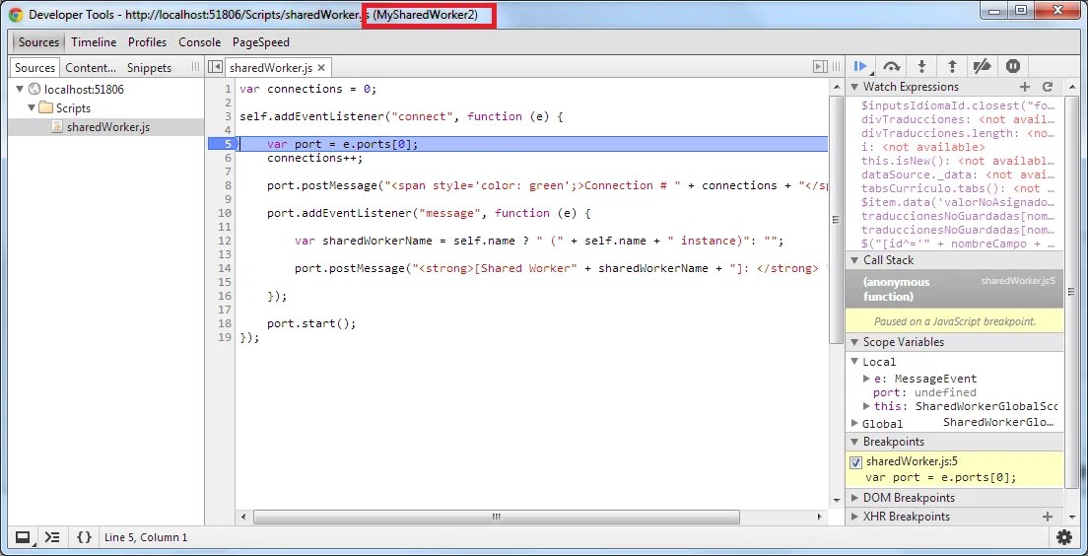This screenshot has height=556, width=1088.
Task: Collapse the Watch Expressions section
Action: (x=854, y=87)
